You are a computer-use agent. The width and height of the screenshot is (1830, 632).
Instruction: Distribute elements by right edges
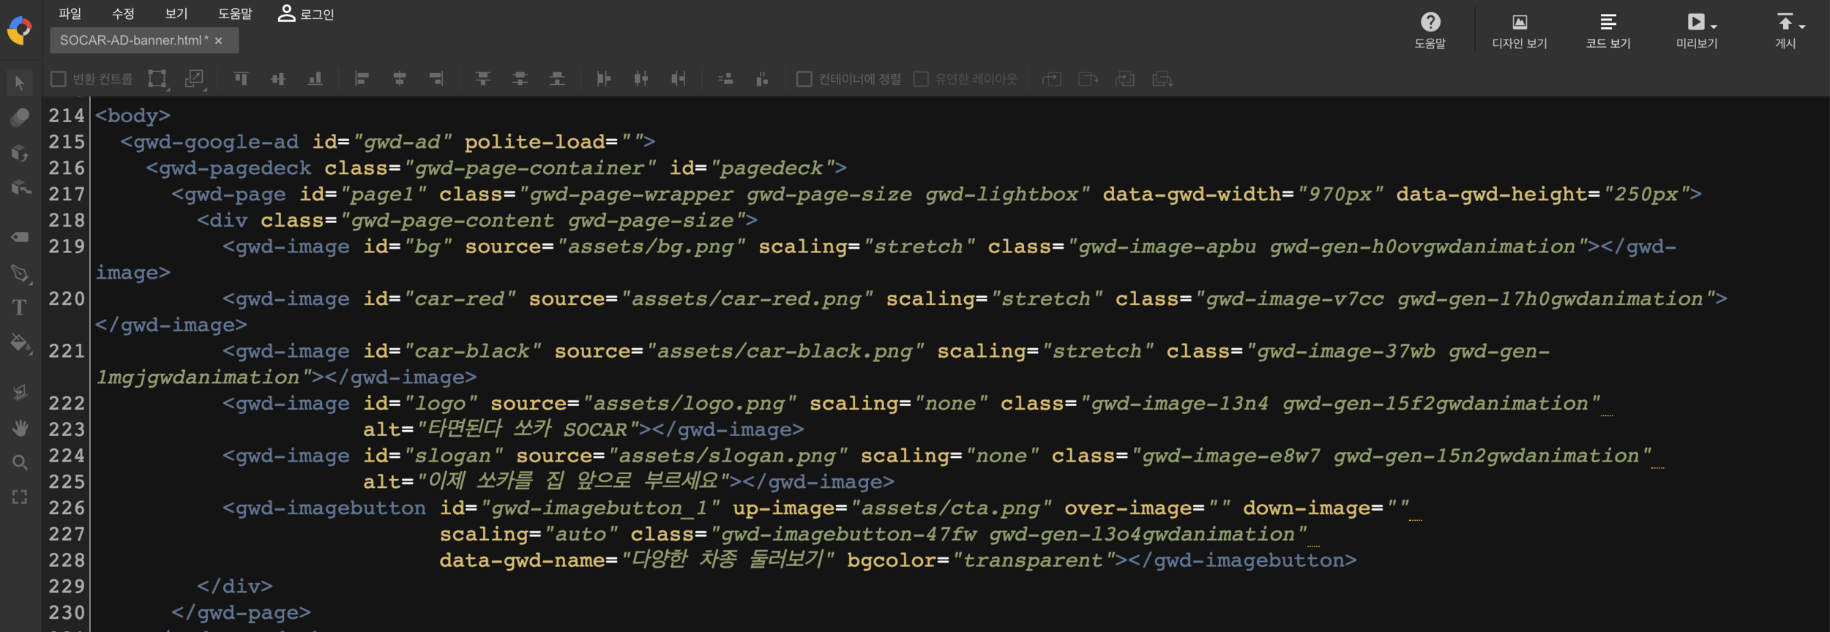679,78
